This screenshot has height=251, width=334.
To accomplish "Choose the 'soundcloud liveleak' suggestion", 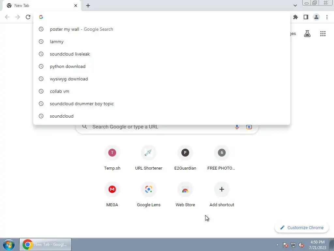I will click(162, 54).
